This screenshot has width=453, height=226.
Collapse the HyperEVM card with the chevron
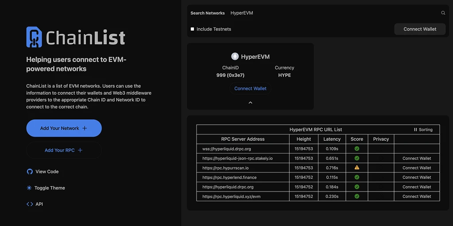pyautogui.click(x=251, y=103)
